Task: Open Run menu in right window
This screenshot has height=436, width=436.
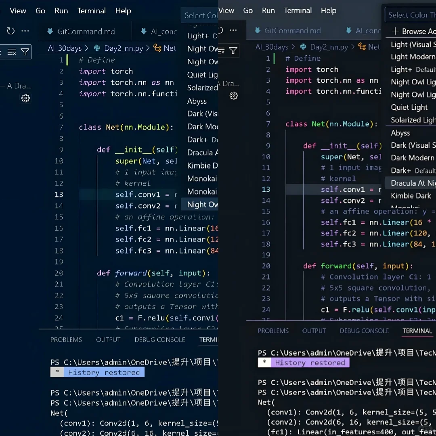Action: (268, 10)
